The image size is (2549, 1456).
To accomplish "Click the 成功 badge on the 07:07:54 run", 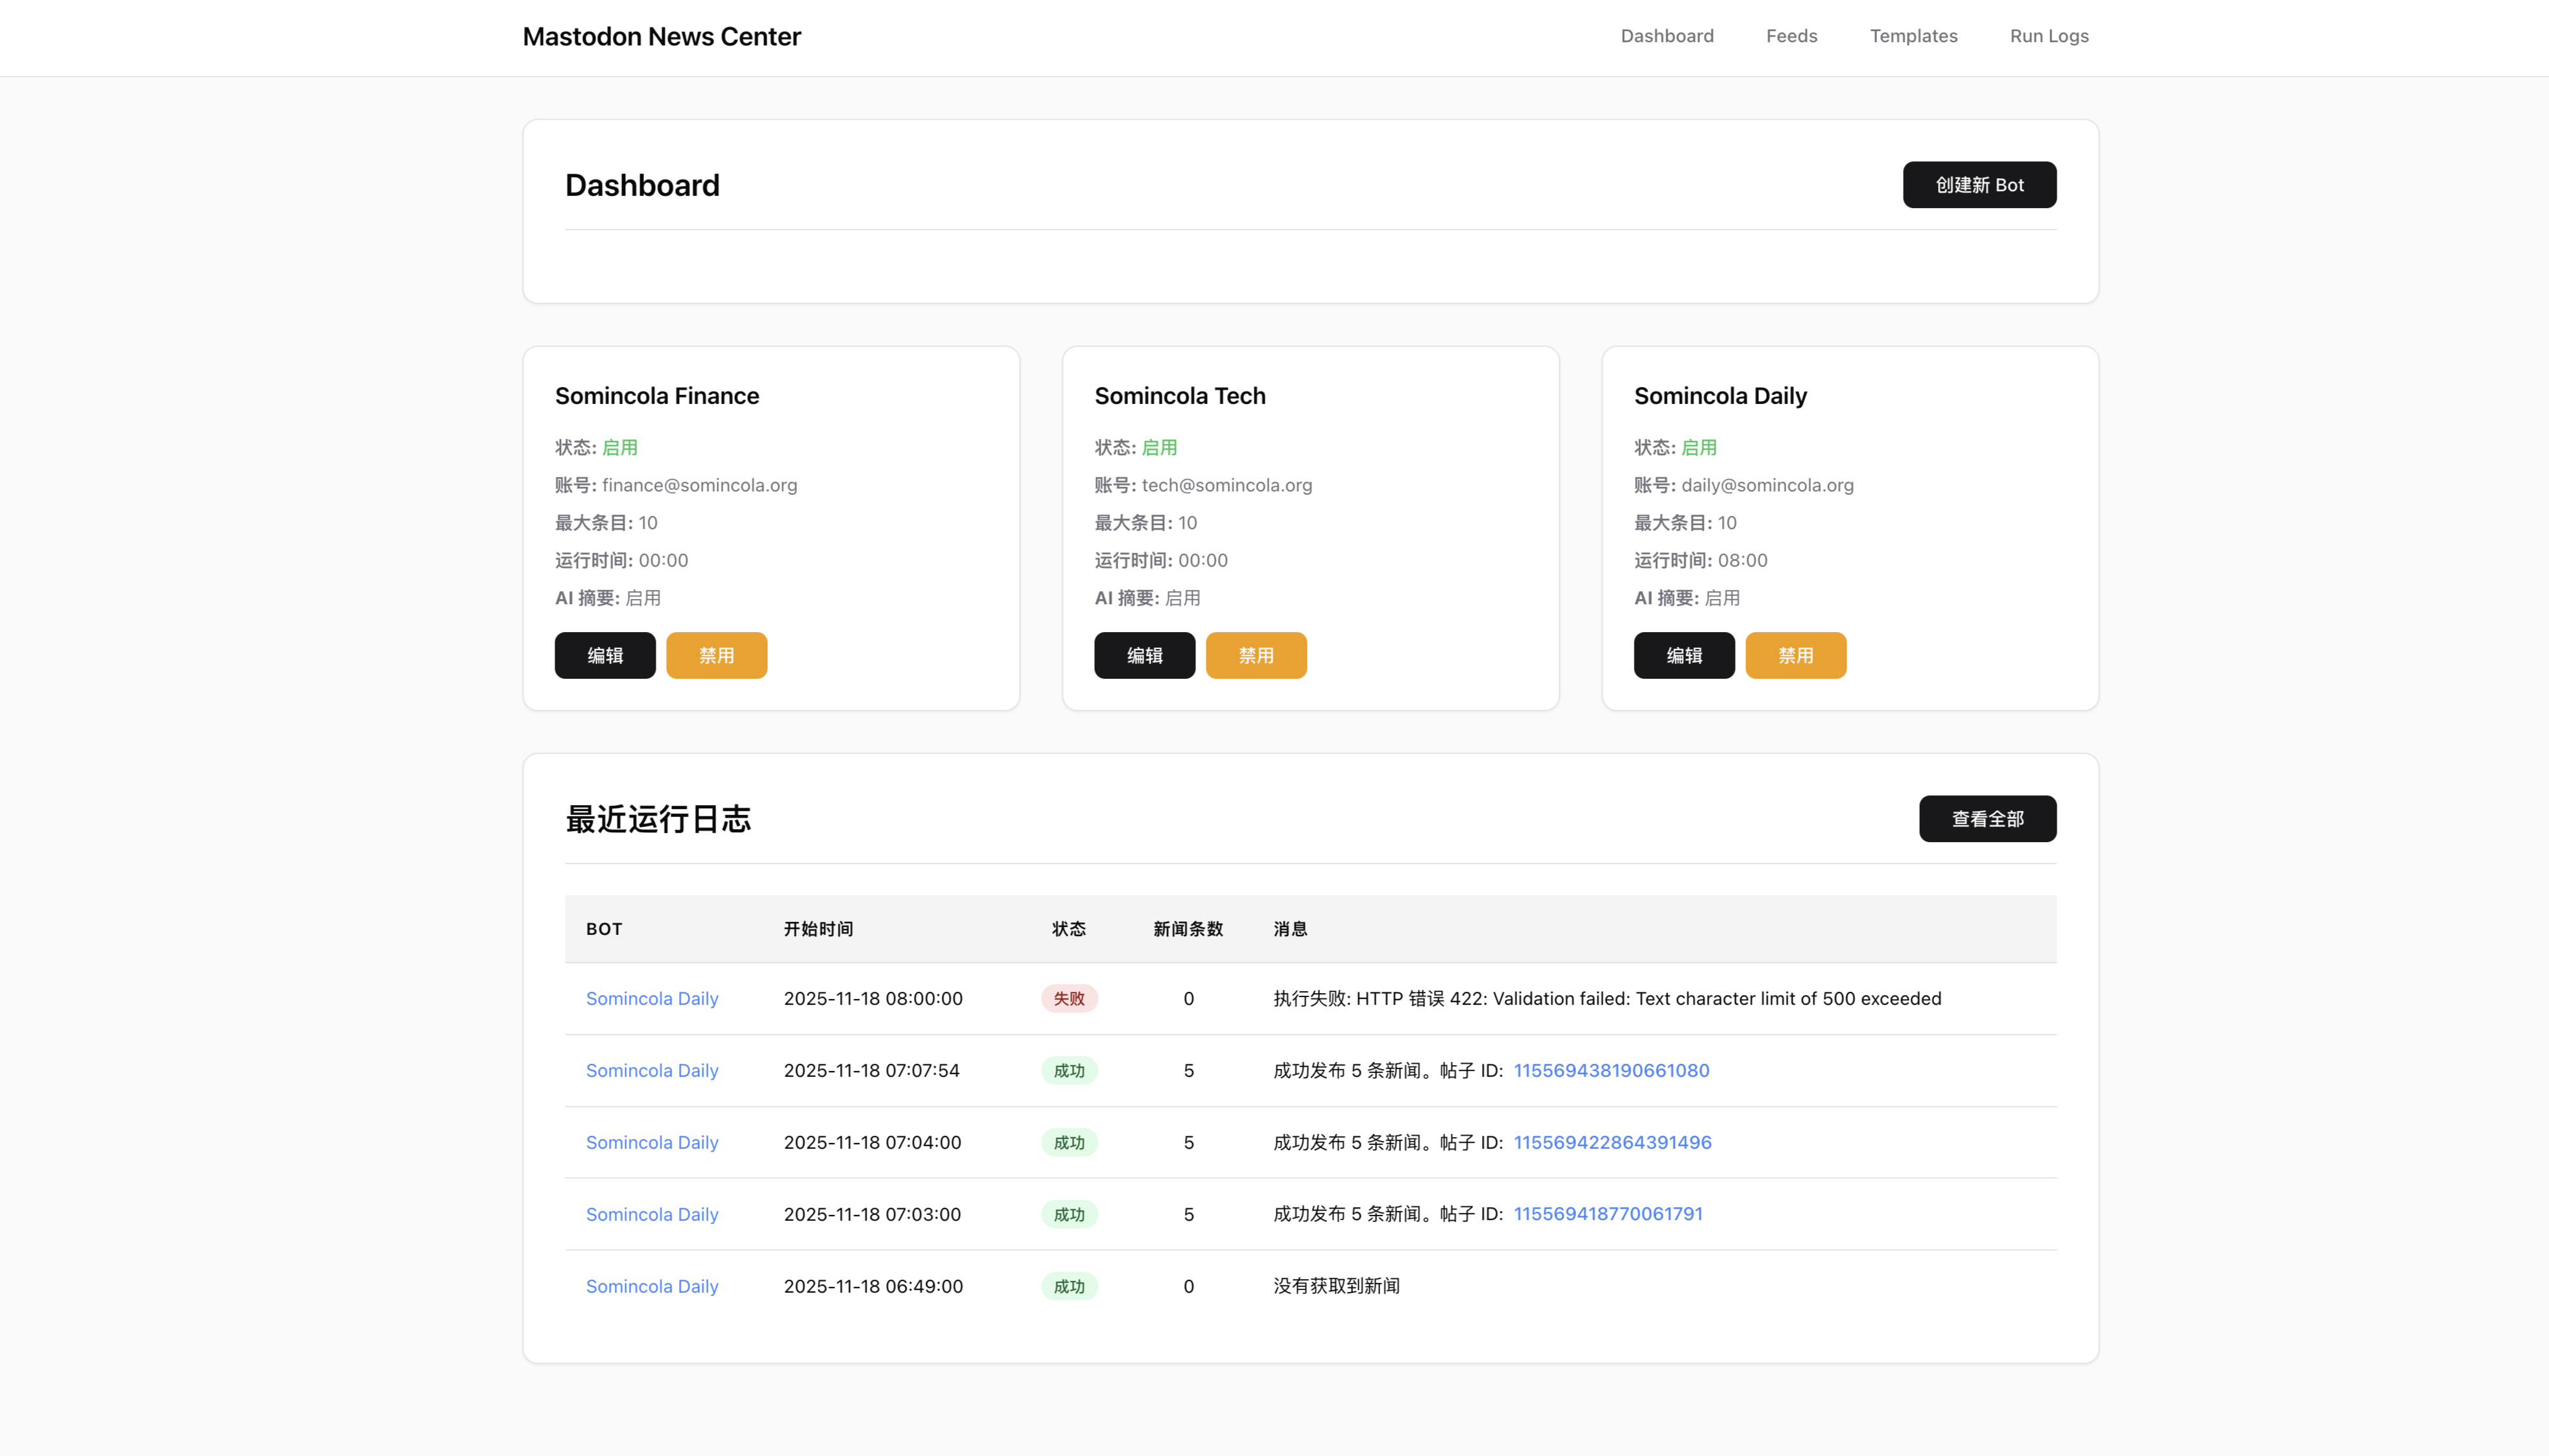I will coord(1068,1070).
